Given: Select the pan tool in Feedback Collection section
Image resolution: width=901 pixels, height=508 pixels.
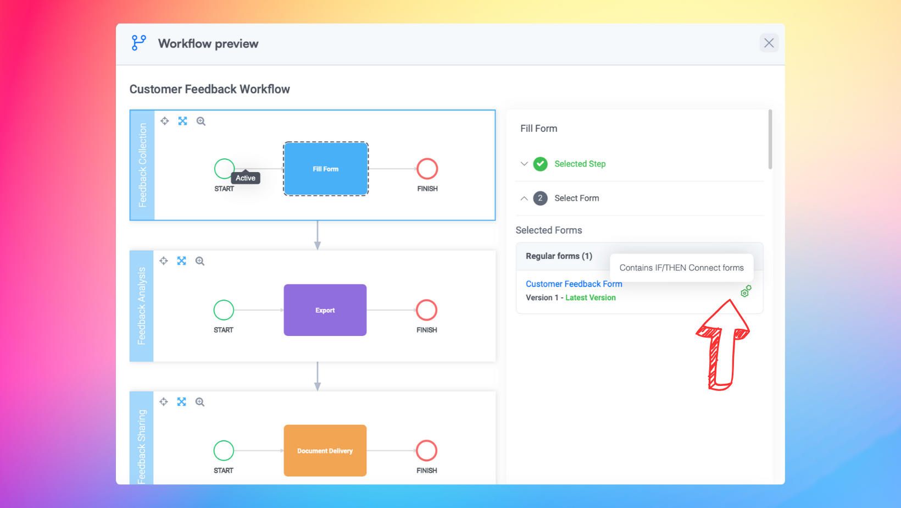Looking at the screenshot, I should [164, 121].
